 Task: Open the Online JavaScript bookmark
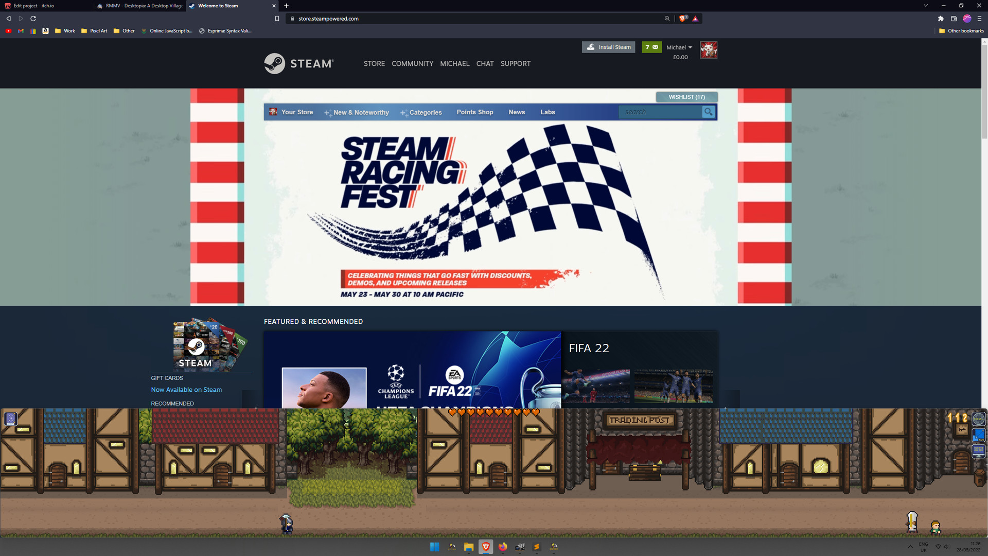pyautogui.click(x=167, y=31)
